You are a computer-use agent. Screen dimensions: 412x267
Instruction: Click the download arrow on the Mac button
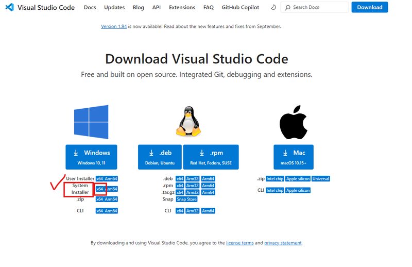285,153
